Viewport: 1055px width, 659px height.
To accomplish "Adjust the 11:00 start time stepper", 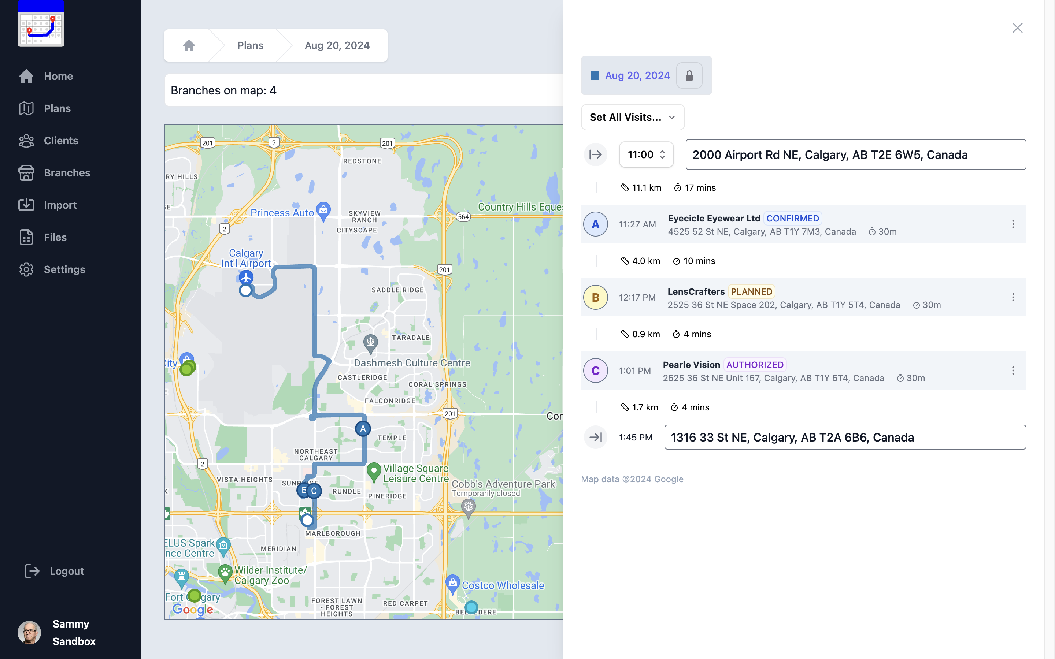I will pos(662,155).
